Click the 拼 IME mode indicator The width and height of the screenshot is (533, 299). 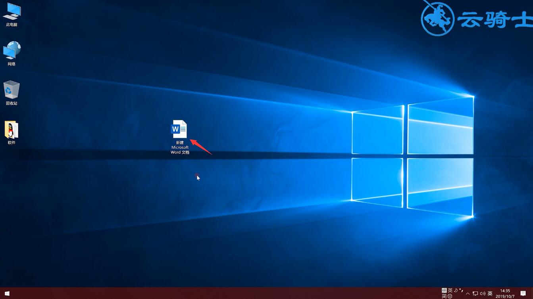(x=444, y=290)
